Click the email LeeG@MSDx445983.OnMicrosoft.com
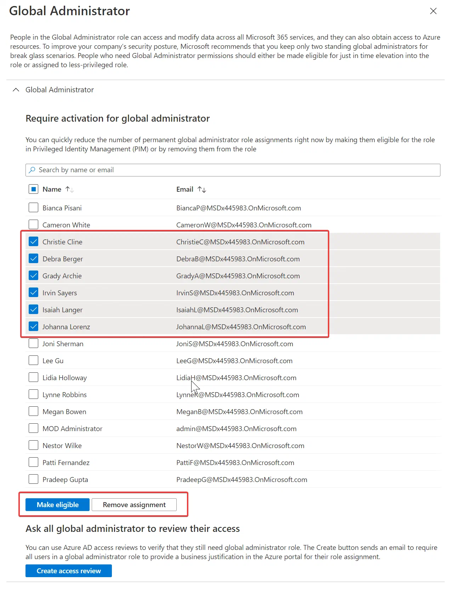The image size is (450, 592). tap(234, 361)
